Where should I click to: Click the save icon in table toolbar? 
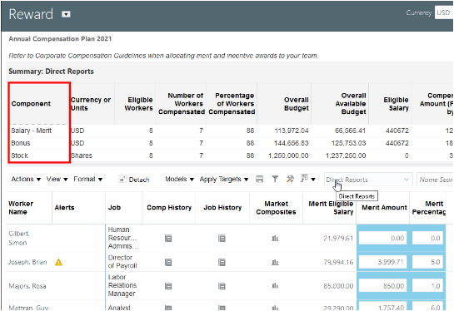tap(259, 180)
